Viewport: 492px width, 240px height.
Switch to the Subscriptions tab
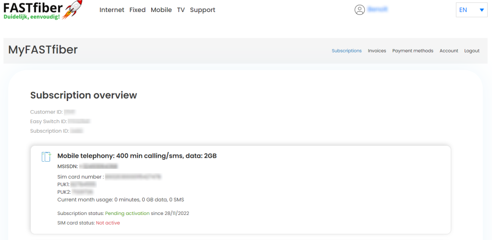[x=346, y=51]
